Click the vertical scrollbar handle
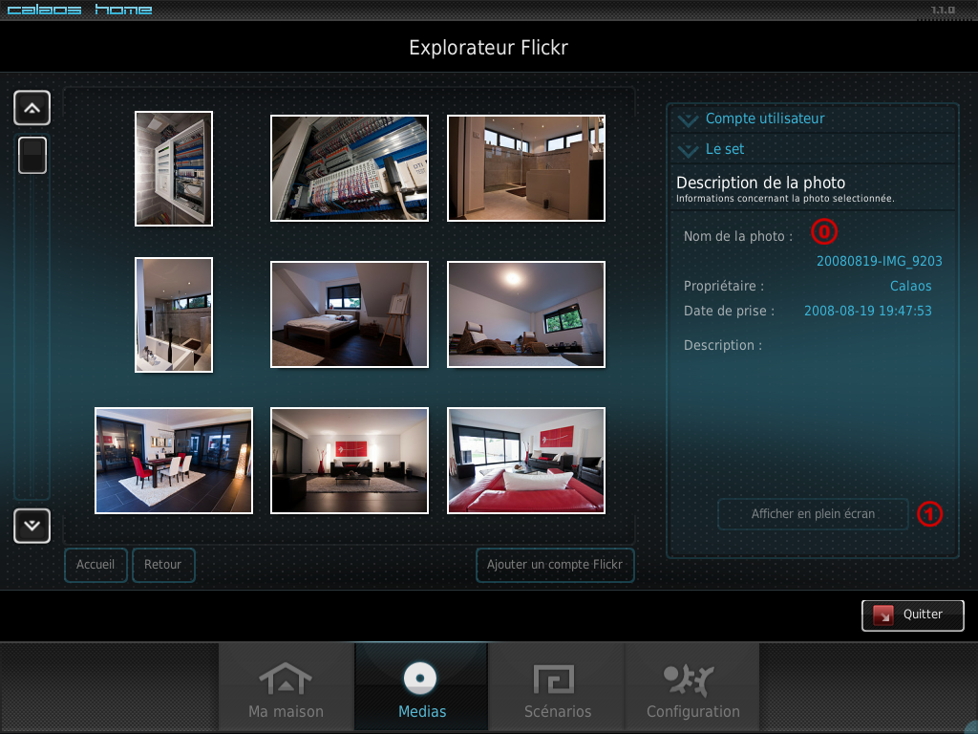Image resolution: width=978 pixels, height=734 pixels. (x=32, y=155)
